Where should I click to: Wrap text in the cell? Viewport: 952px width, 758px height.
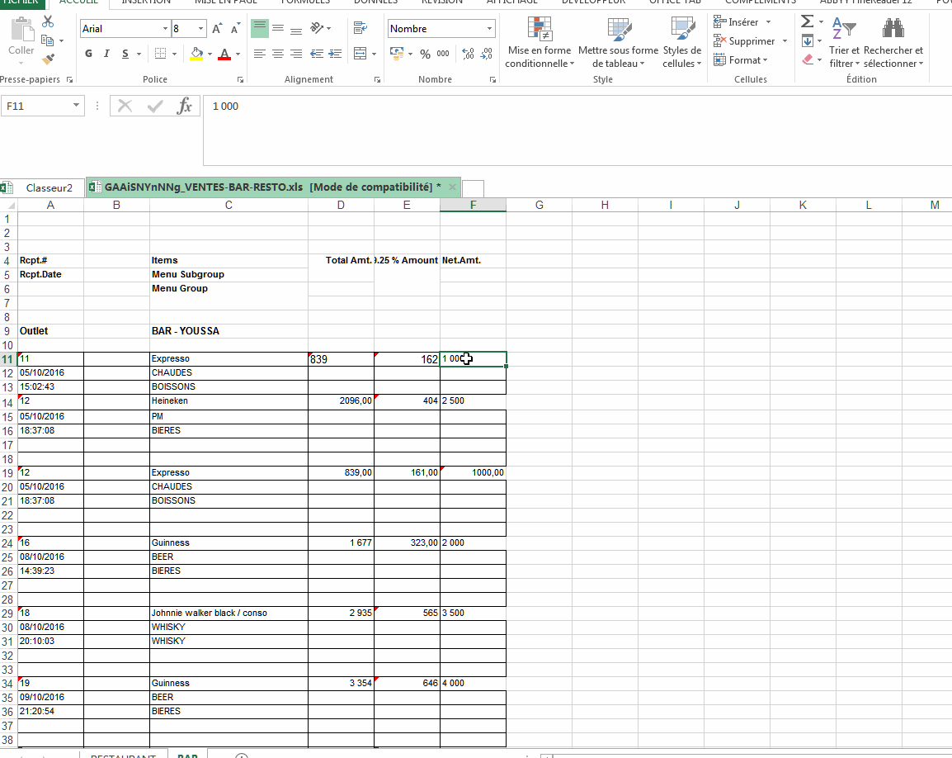coord(360,28)
